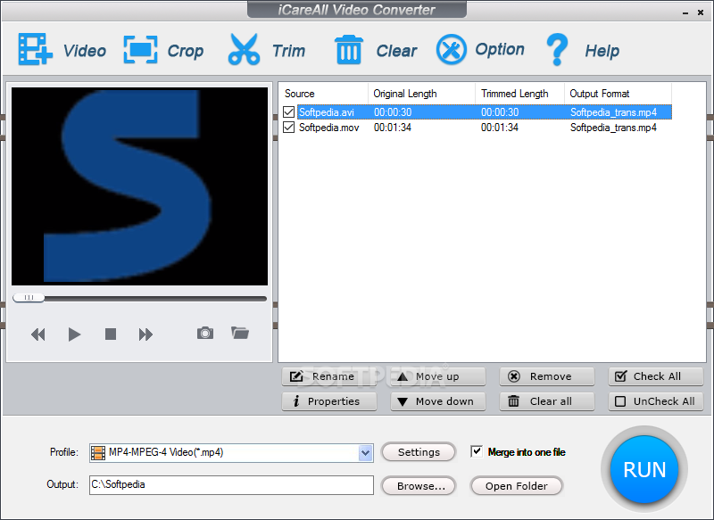714x520 pixels.
Task: Click the Clear toolbar label
Action: coord(396,51)
